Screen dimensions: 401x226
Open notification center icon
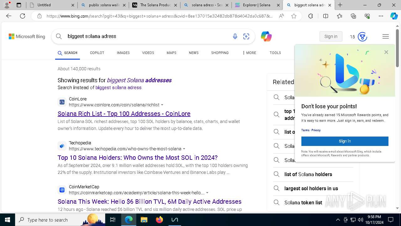pos(391,220)
